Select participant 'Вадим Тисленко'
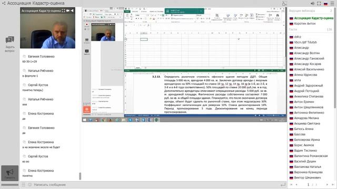Viewport: 337px width, 189px height. pos(303,151)
